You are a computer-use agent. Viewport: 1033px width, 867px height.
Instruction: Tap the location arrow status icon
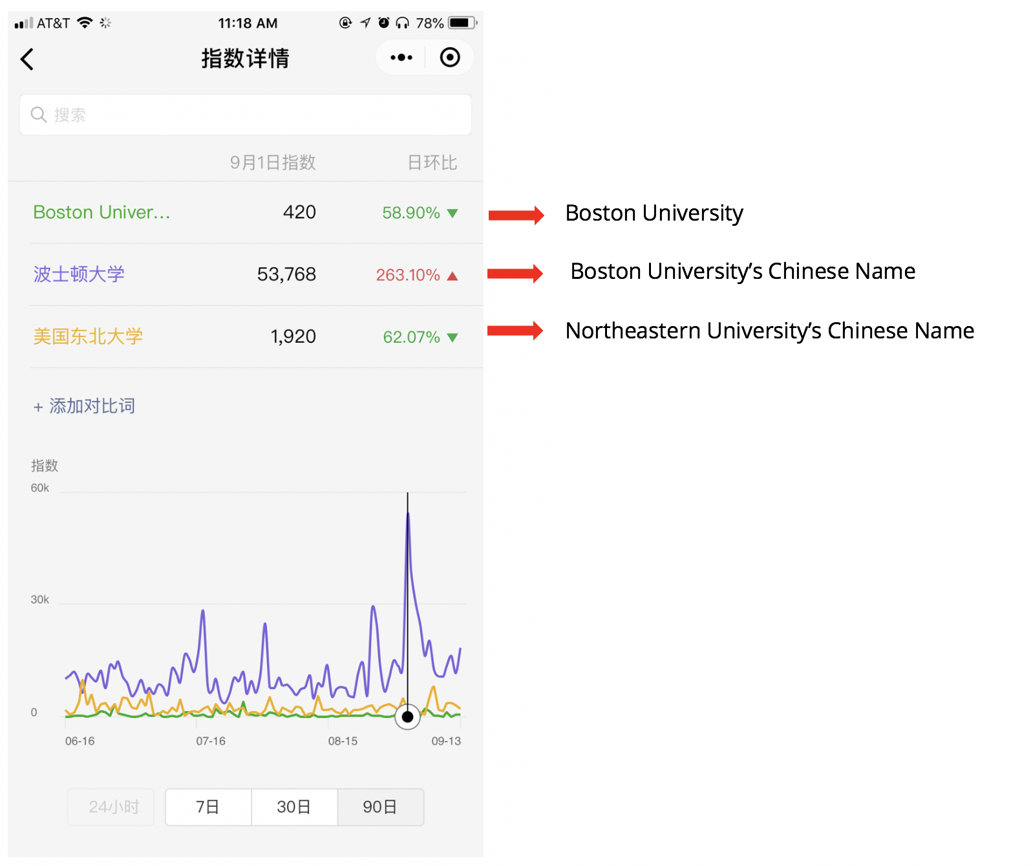[x=365, y=23]
